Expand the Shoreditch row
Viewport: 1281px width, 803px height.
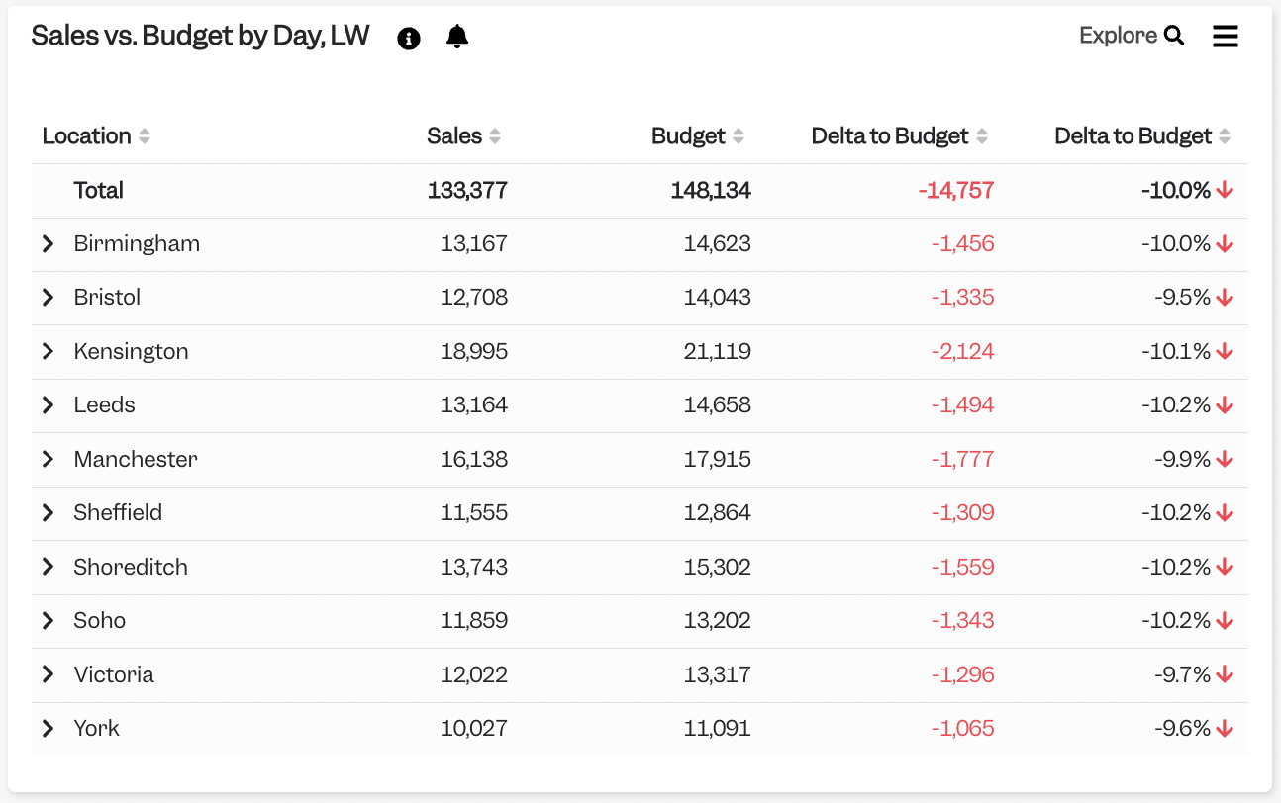(x=48, y=567)
